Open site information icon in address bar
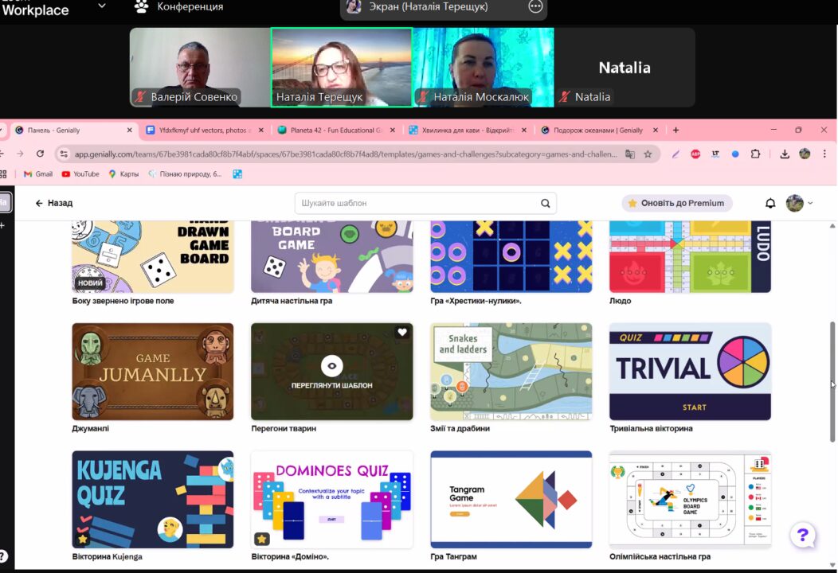Image resolution: width=838 pixels, height=573 pixels. coord(64,154)
